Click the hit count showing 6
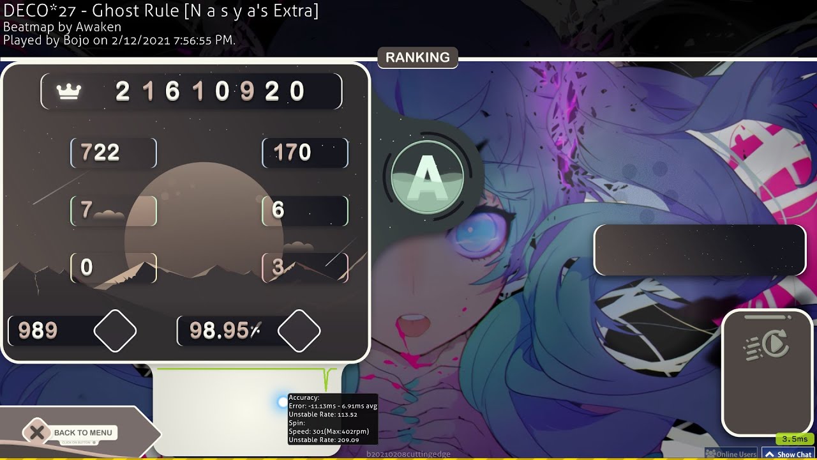 [x=278, y=210]
